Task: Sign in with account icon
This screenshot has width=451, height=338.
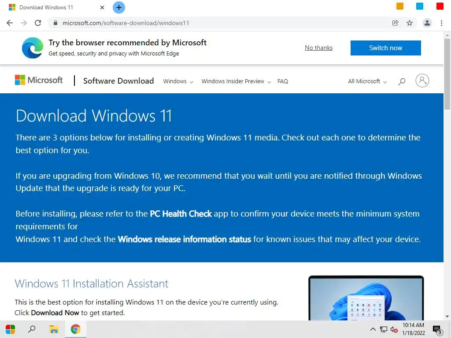Action: coord(422,81)
